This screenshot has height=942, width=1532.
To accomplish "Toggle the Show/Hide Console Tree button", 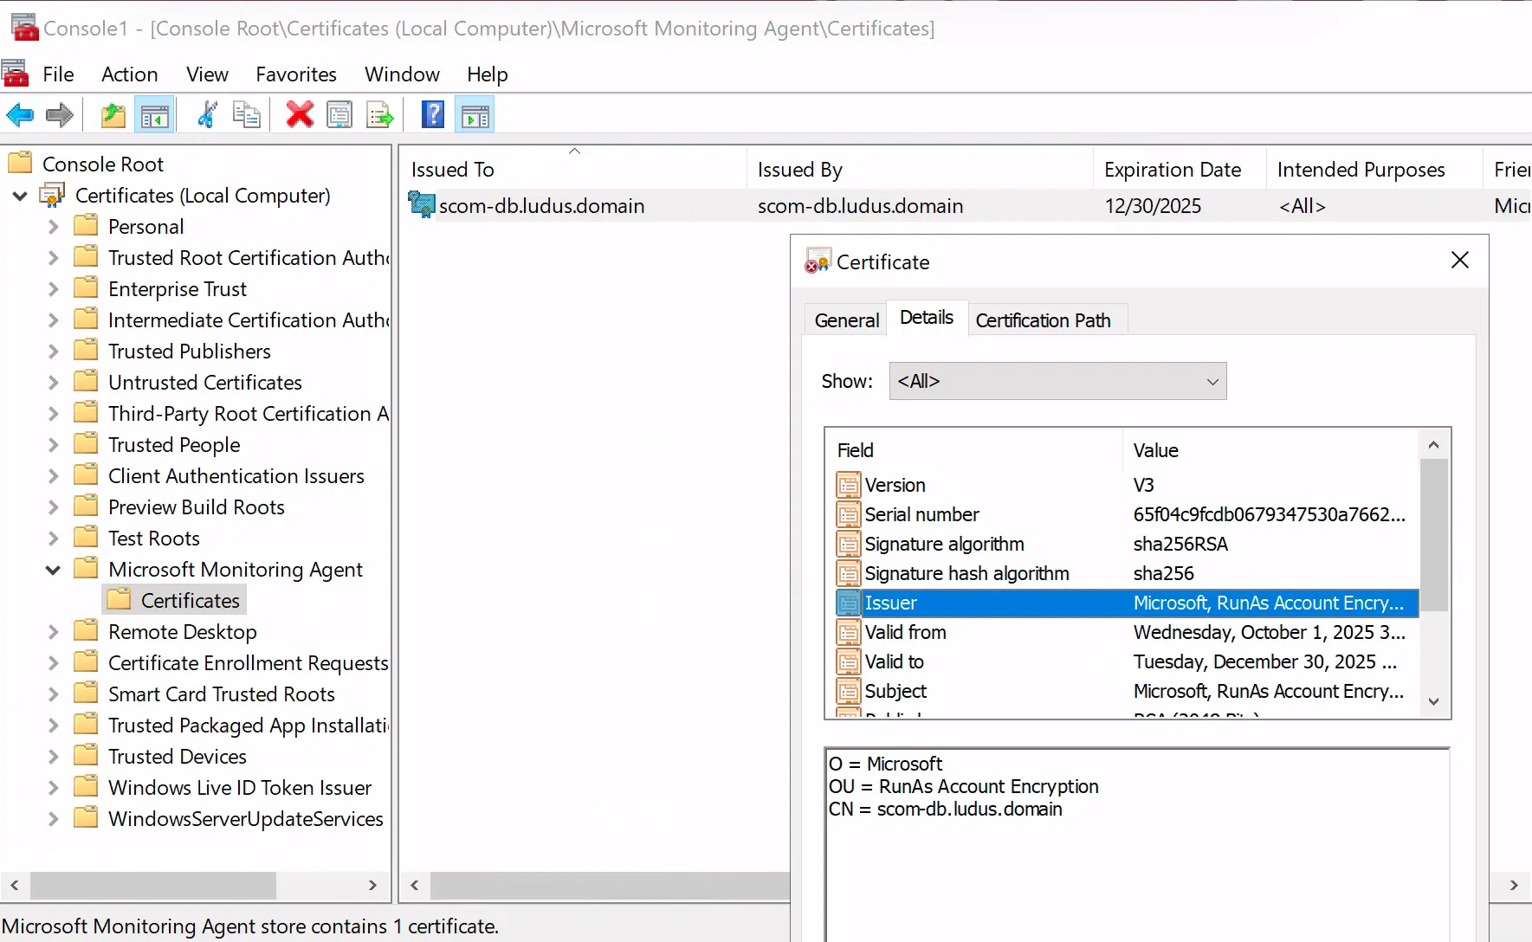I will pyautogui.click(x=155, y=115).
